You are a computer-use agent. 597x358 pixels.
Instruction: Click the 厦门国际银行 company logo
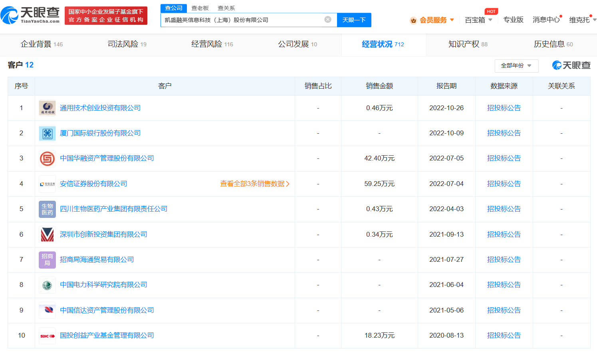pos(47,133)
